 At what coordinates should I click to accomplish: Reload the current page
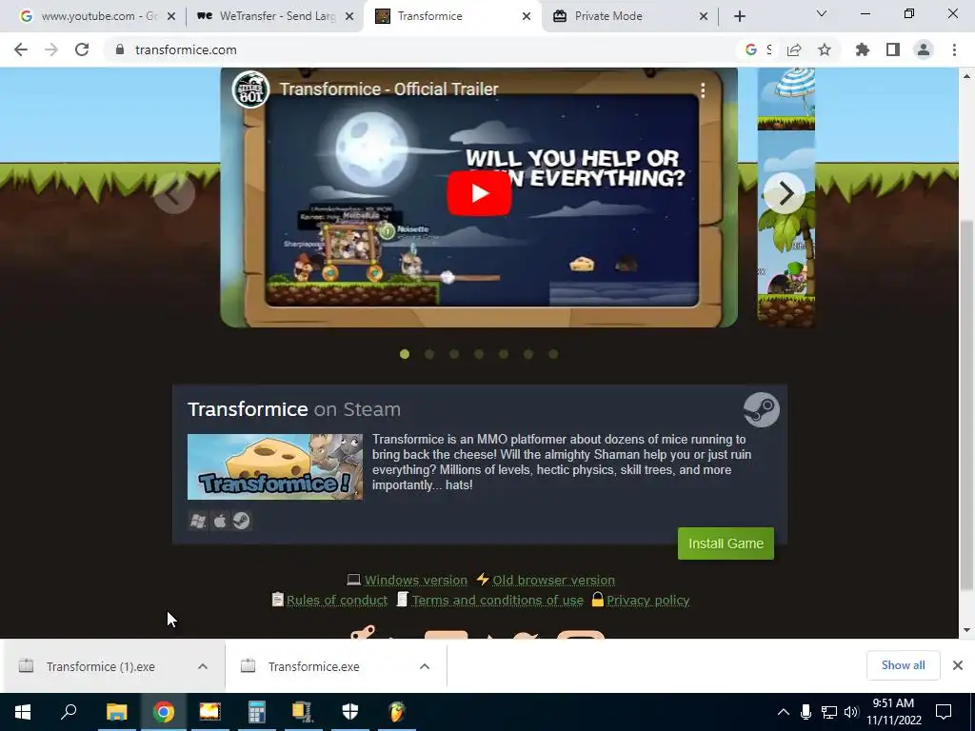[82, 49]
